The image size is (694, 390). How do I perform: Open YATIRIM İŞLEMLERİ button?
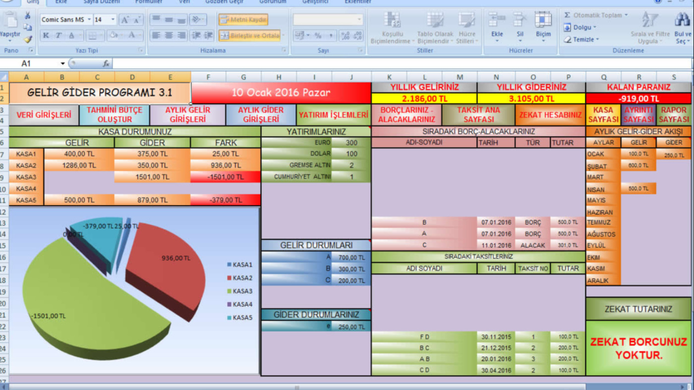[334, 115]
